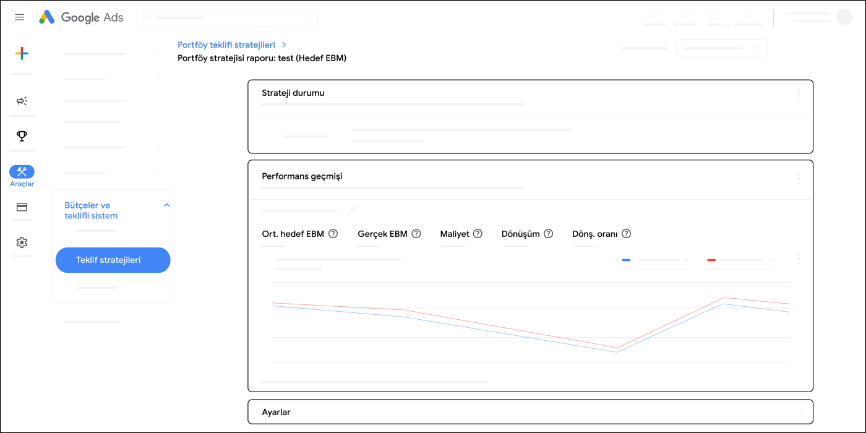Select the Ort. hedef EBM metric
Viewport: 866px width, 433px height.
[x=293, y=234]
